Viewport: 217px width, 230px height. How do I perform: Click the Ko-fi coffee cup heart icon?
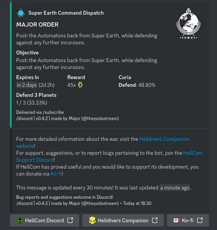tap(177, 220)
